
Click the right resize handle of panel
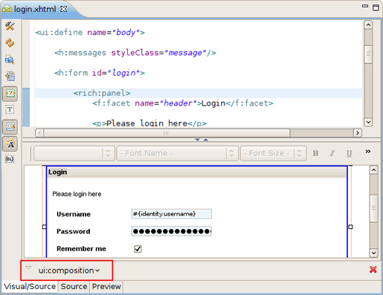(350, 227)
